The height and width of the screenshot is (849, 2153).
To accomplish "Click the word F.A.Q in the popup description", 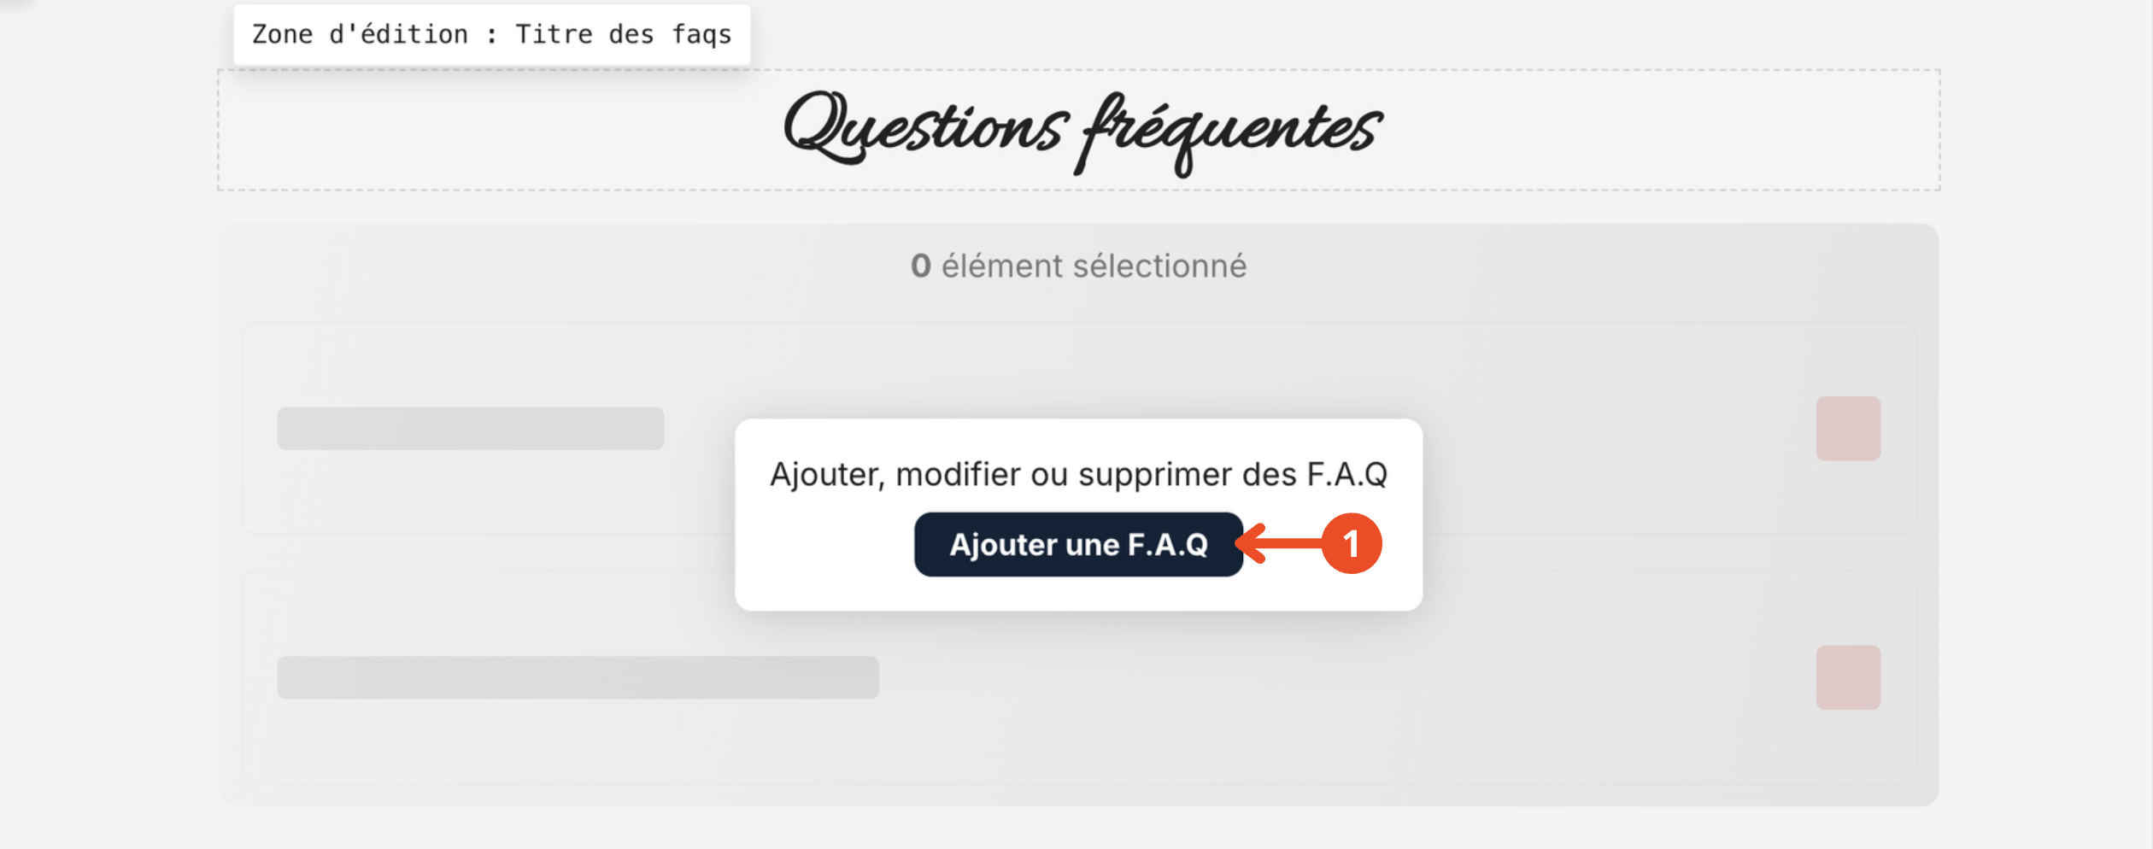I will tap(1346, 474).
